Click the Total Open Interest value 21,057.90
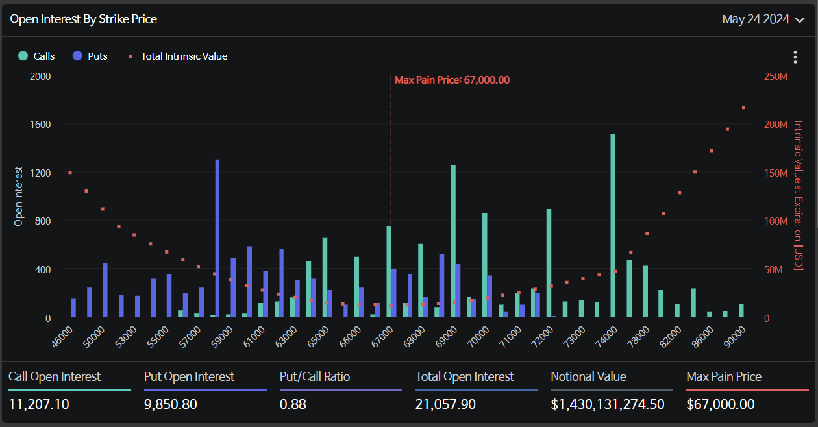 [x=445, y=404]
